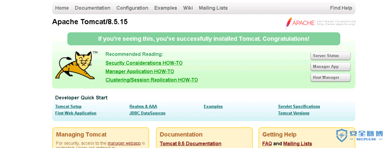Open Mailing Lists in the top nav
The width and height of the screenshot is (390, 148).
point(213,8)
